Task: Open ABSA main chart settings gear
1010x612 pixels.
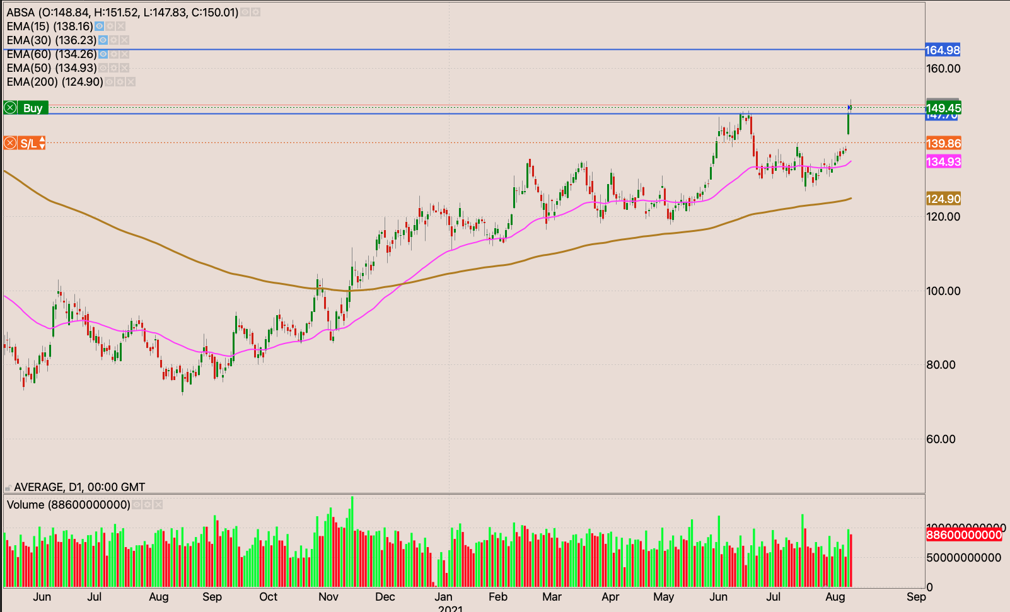Action: click(255, 13)
